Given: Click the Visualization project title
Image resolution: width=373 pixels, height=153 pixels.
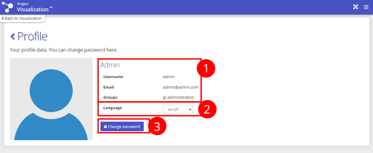Looking at the screenshot, I should click(x=33, y=9).
